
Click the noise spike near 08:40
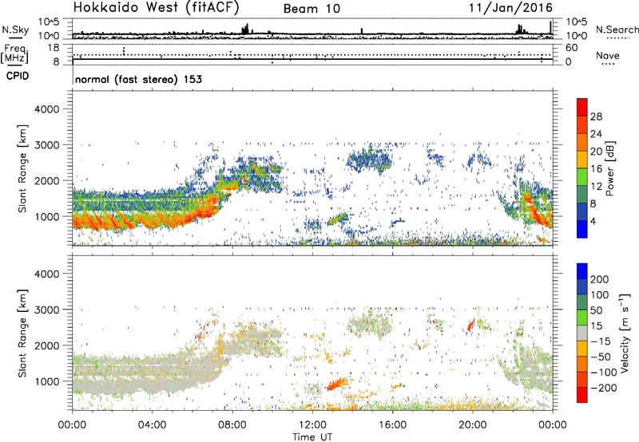(246, 29)
